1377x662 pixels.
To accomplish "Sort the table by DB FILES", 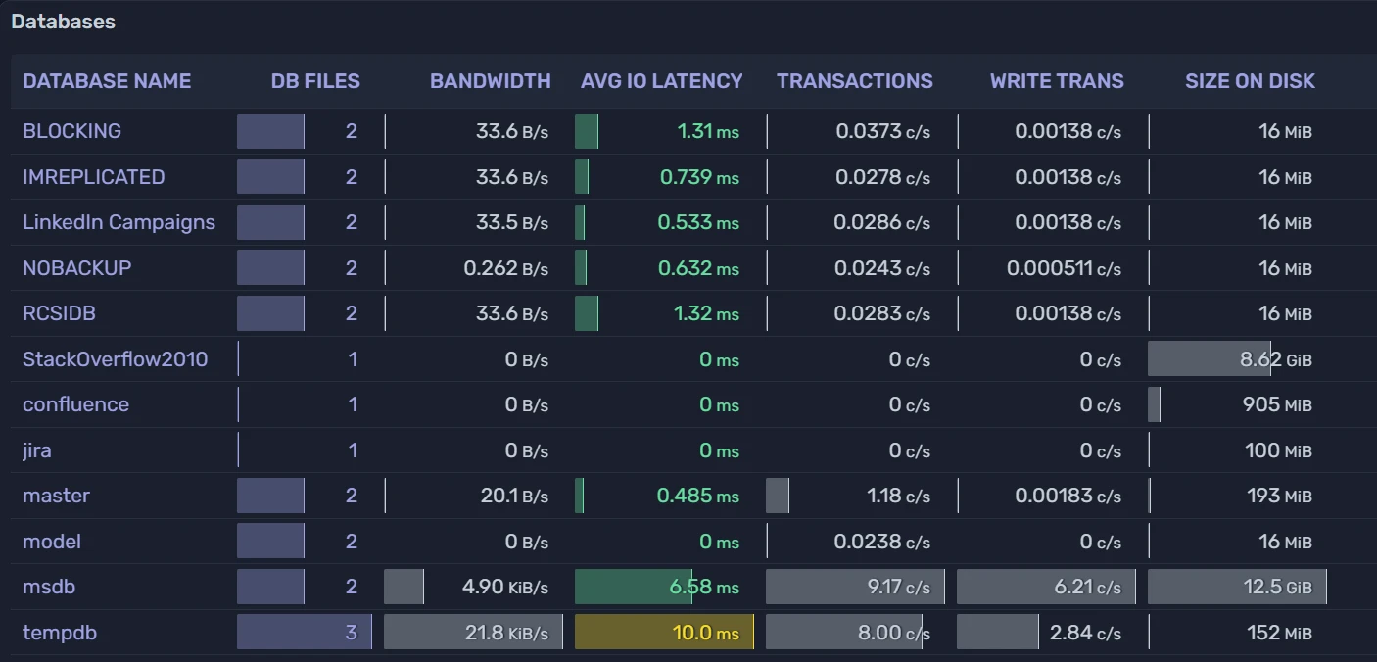I will pos(315,81).
